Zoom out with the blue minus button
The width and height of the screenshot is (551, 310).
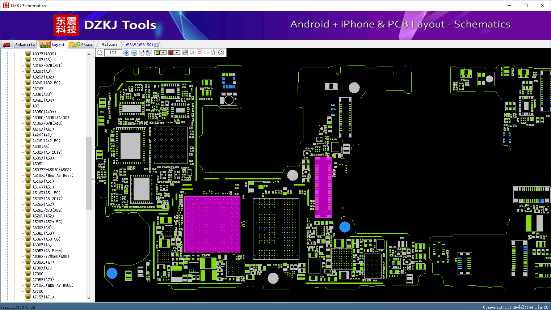(x=134, y=53)
